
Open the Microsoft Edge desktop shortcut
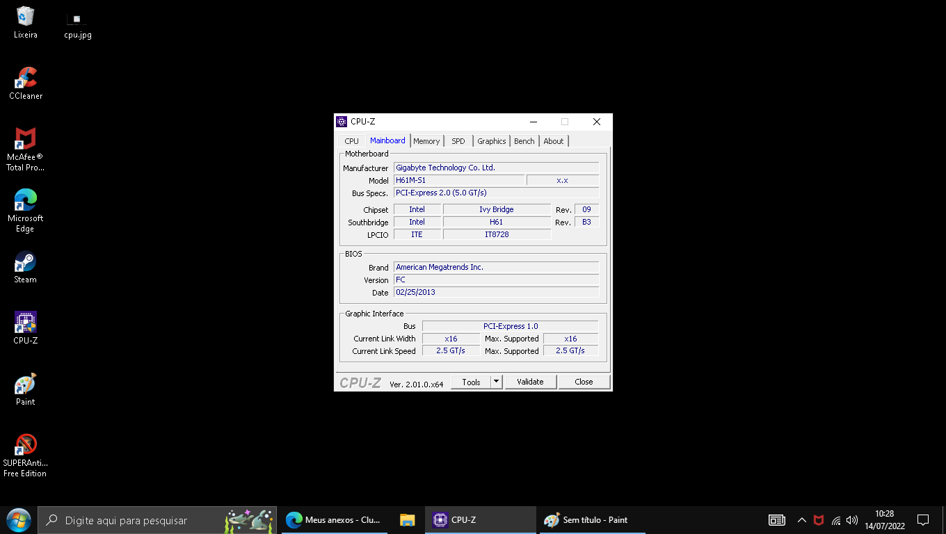pyautogui.click(x=25, y=211)
